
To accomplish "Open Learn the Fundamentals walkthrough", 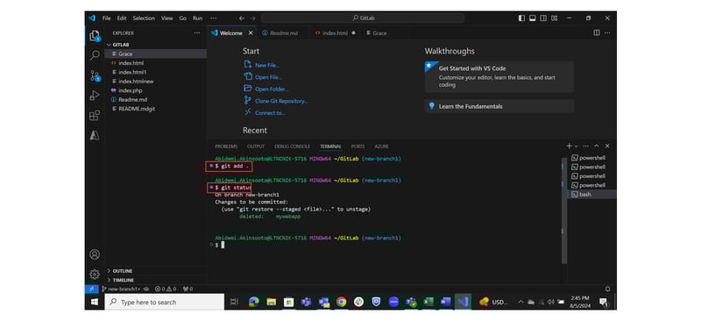I will click(499, 106).
